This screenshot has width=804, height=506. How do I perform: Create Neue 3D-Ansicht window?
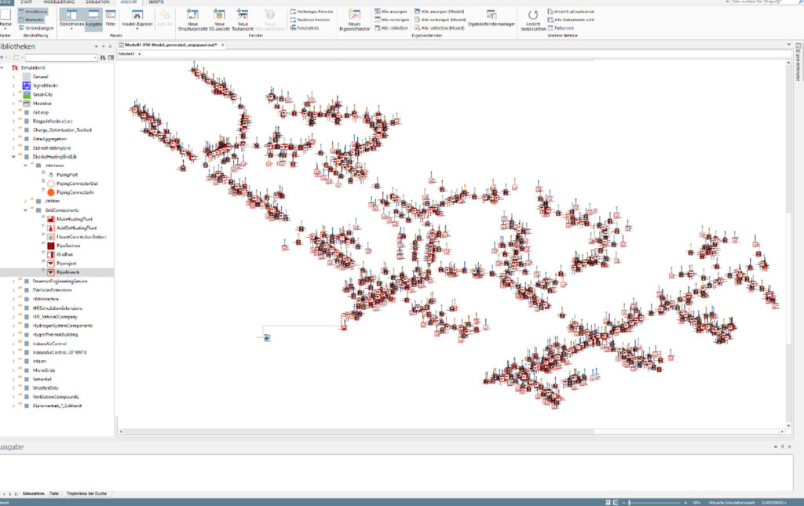(x=219, y=20)
